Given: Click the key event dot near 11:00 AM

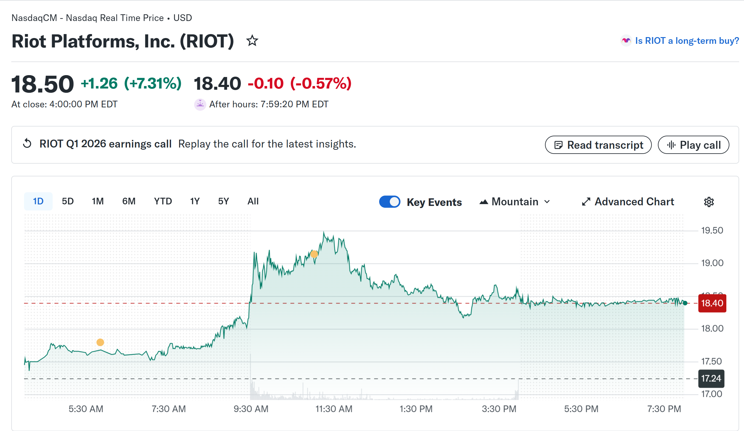Looking at the screenshot, I should (314, 254).
